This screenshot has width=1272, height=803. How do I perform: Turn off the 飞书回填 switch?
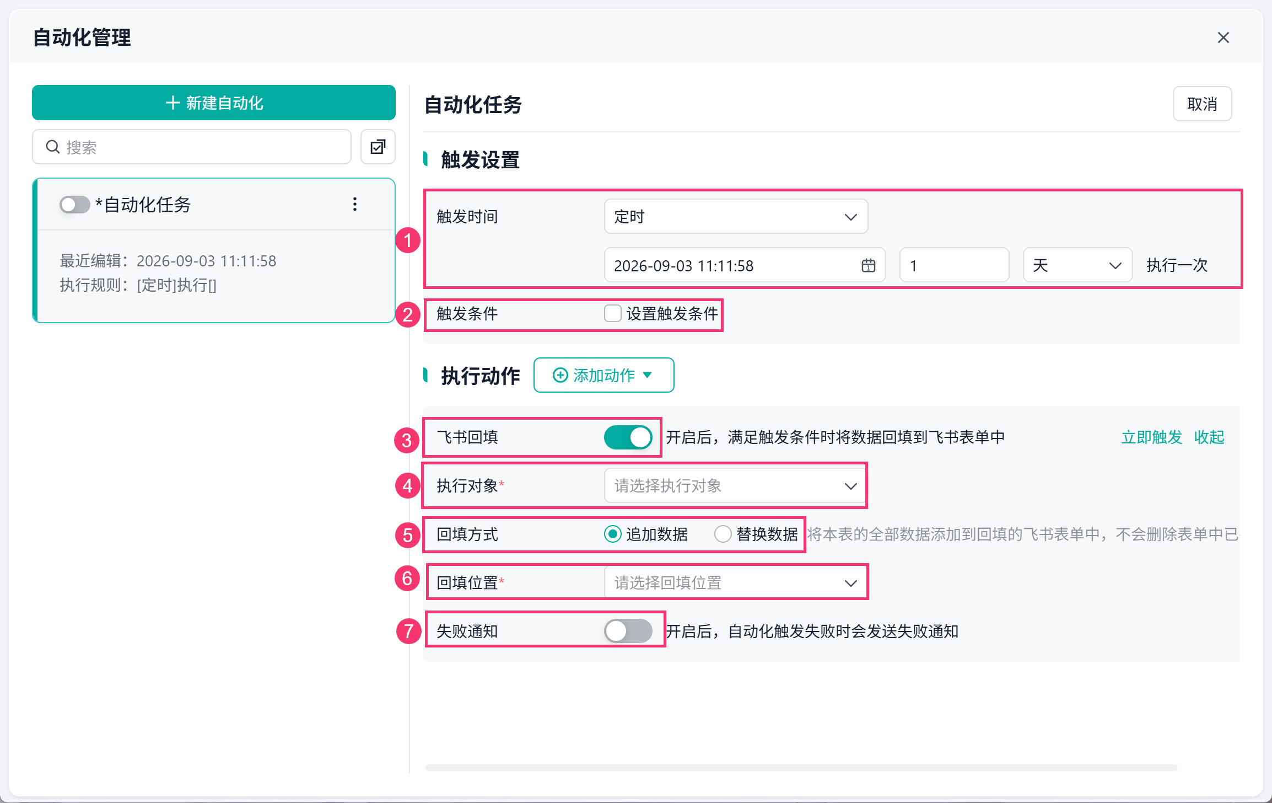[628, 437]
